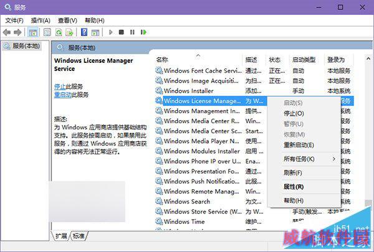Switch to the 扩展 tab

click(61, 236)
